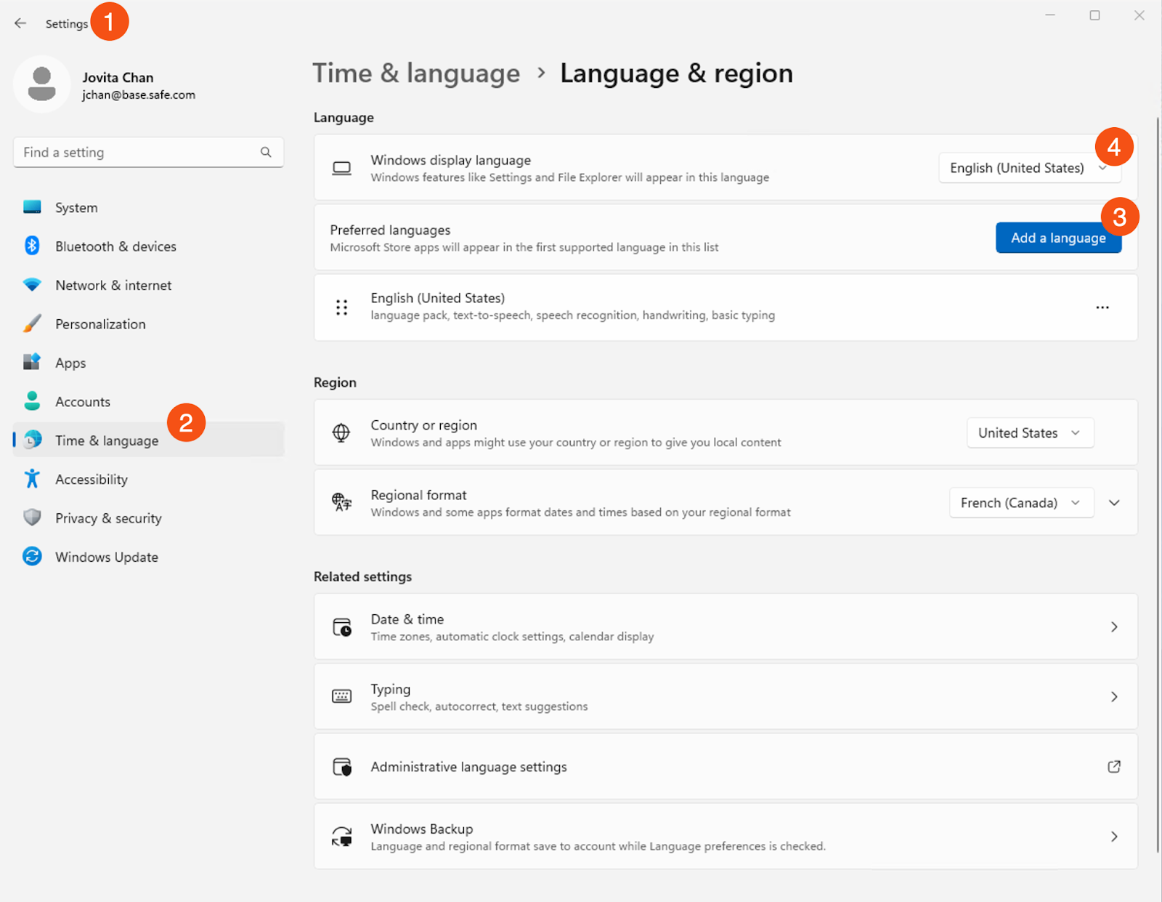
Task: Open the Windows Backup row
Action: coord(726,837)
